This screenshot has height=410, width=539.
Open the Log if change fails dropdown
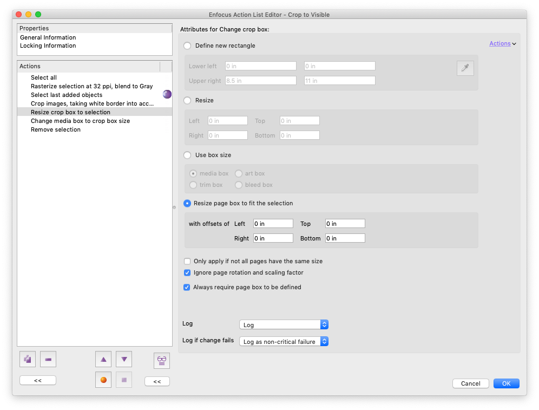(284, 342)
